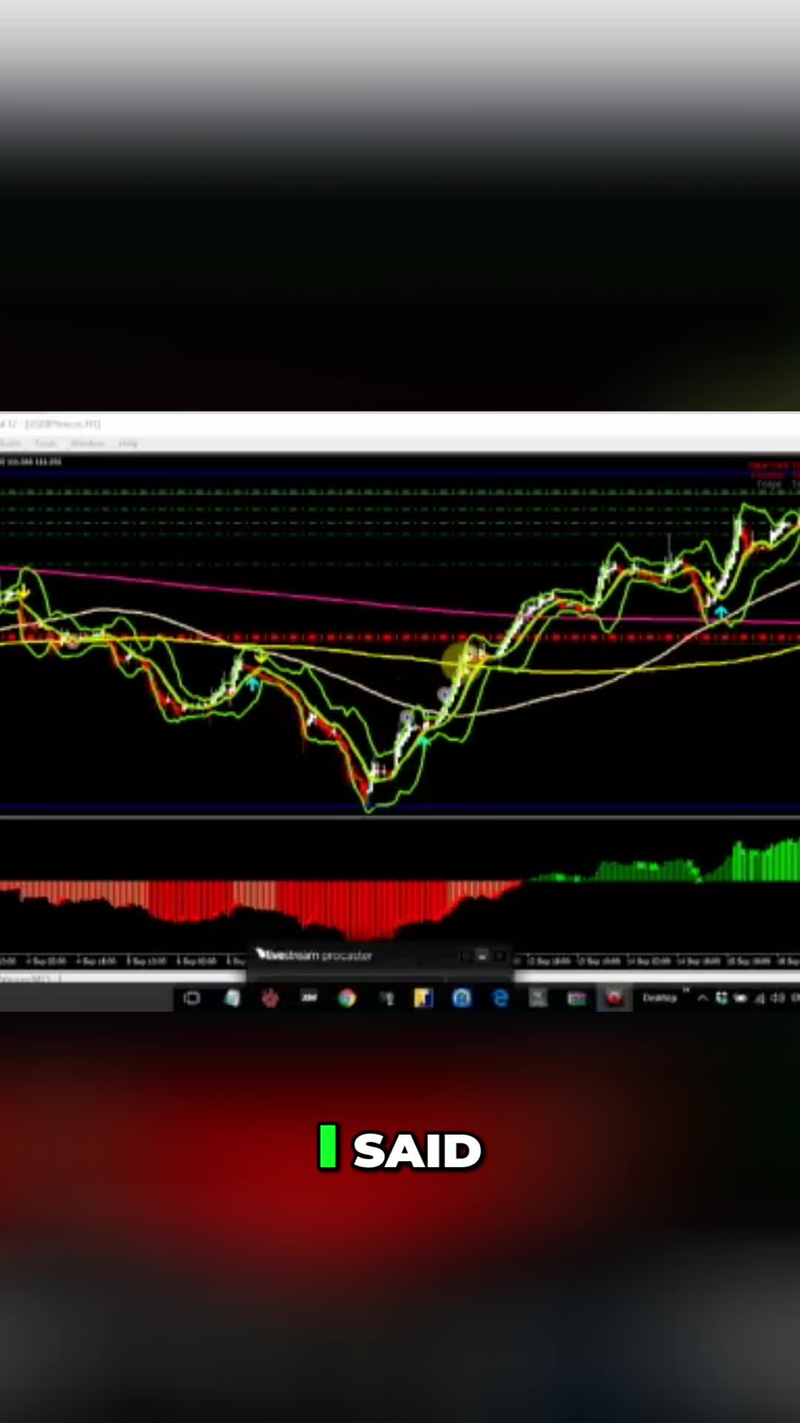
Task: Click the Desktop toolbar label in taskbar
Action: (659, 998)
